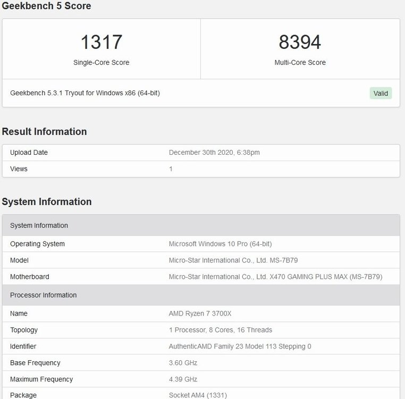Image resolution: width=405 pixels, height=399 pixels.
Task: Click the Geekbench 5.3.1 Tryout version text
Action: tap(85, 93)
